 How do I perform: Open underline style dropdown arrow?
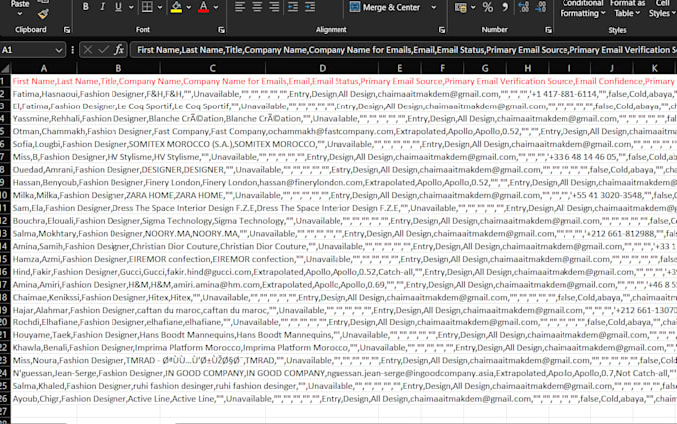click(131, 7)
